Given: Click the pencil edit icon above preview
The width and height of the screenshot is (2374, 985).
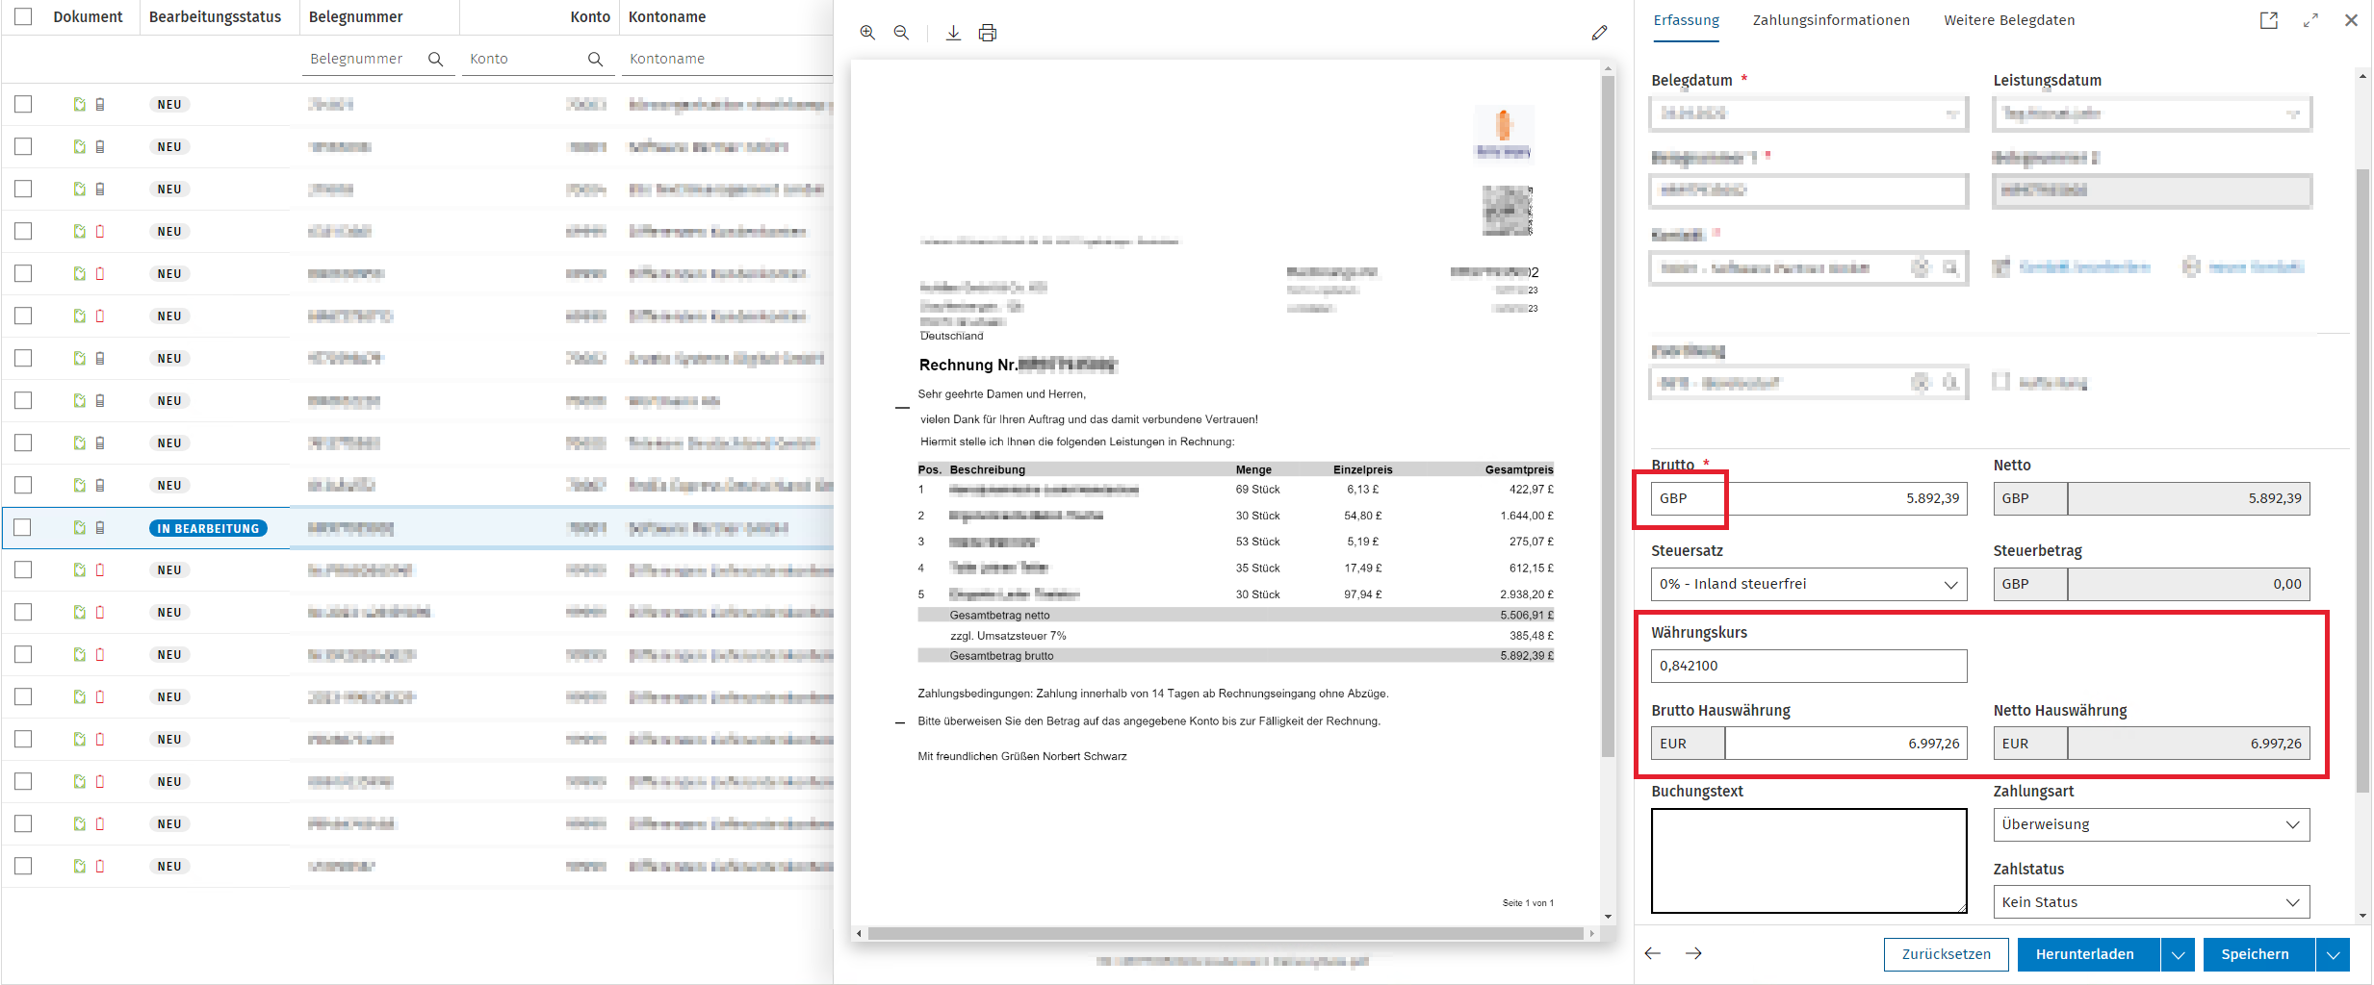Looking at the screenshot, I should [x=1599, y=33].
